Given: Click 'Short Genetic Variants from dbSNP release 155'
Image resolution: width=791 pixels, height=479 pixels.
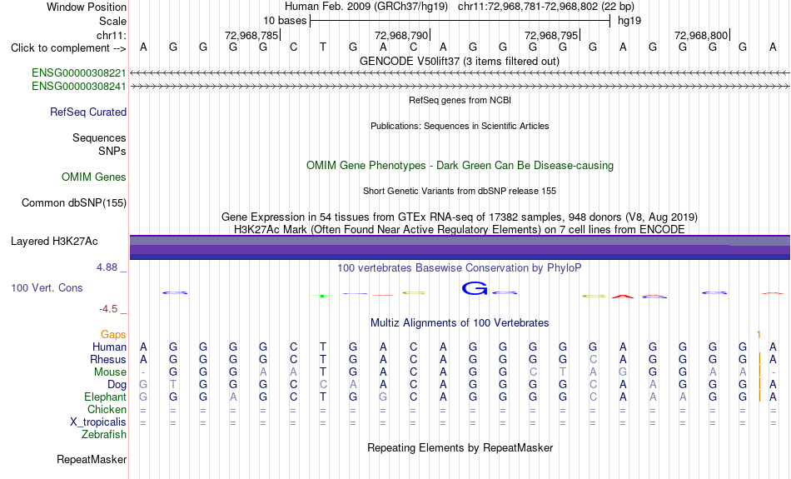Looking at the screenshot, I should (460, 191).
